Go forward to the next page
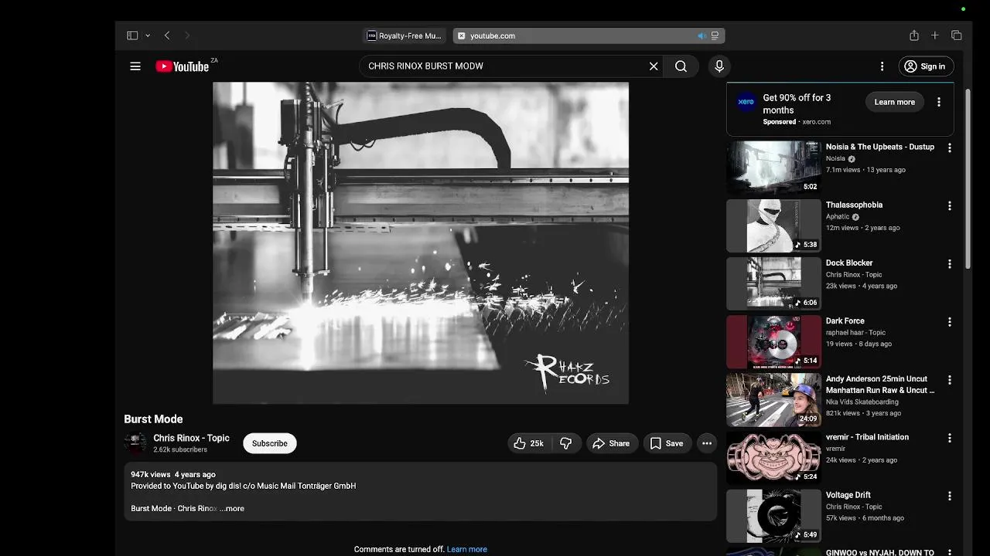 click(187, 36)
